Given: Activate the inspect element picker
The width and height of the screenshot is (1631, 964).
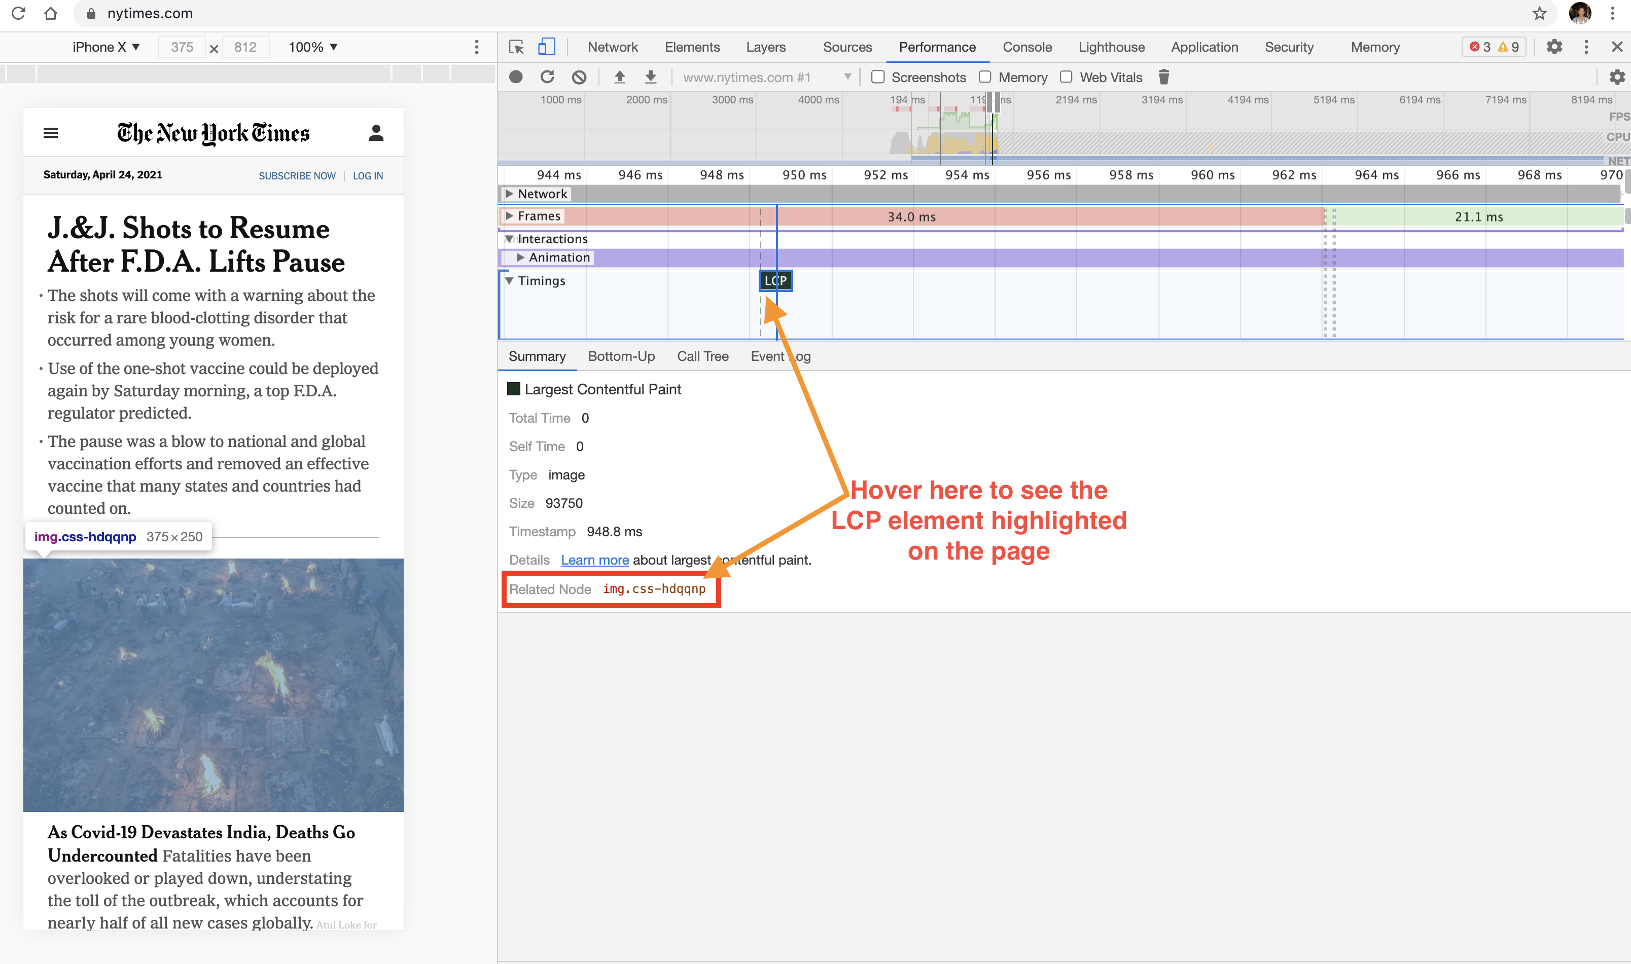Looking at the screenshot, I should (517, 47).
